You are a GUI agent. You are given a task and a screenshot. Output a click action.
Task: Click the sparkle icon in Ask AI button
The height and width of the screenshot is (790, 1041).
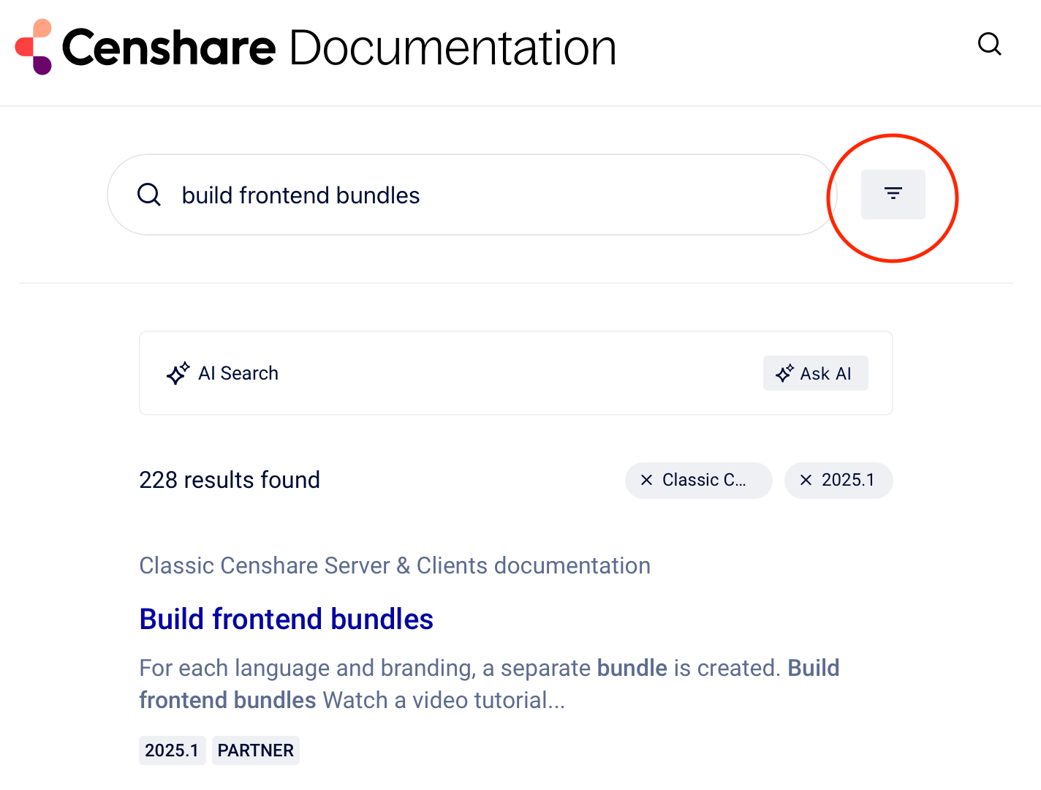point(784,374)
